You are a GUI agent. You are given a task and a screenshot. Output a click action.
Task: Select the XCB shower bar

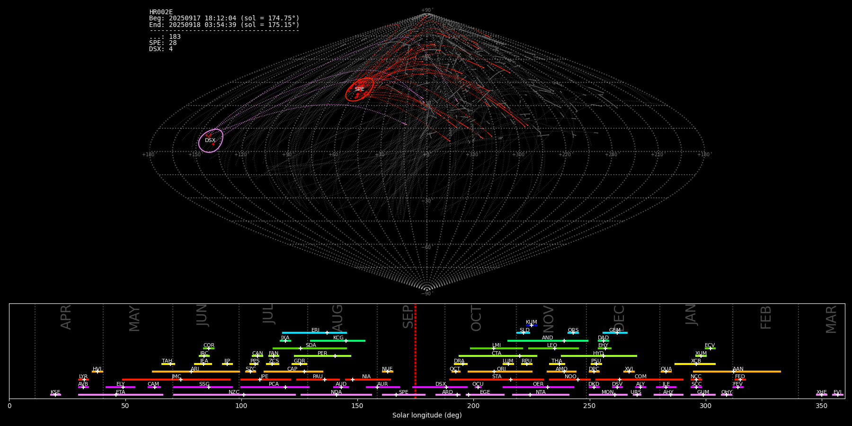pos(695,364)
